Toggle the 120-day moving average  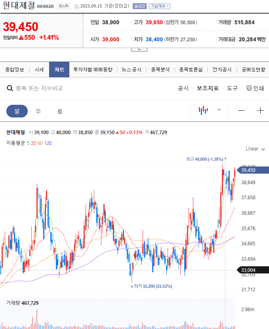(x=48, y=143)
